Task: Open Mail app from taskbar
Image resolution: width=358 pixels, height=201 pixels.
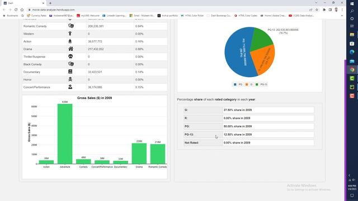Action: tap(352, 61)
